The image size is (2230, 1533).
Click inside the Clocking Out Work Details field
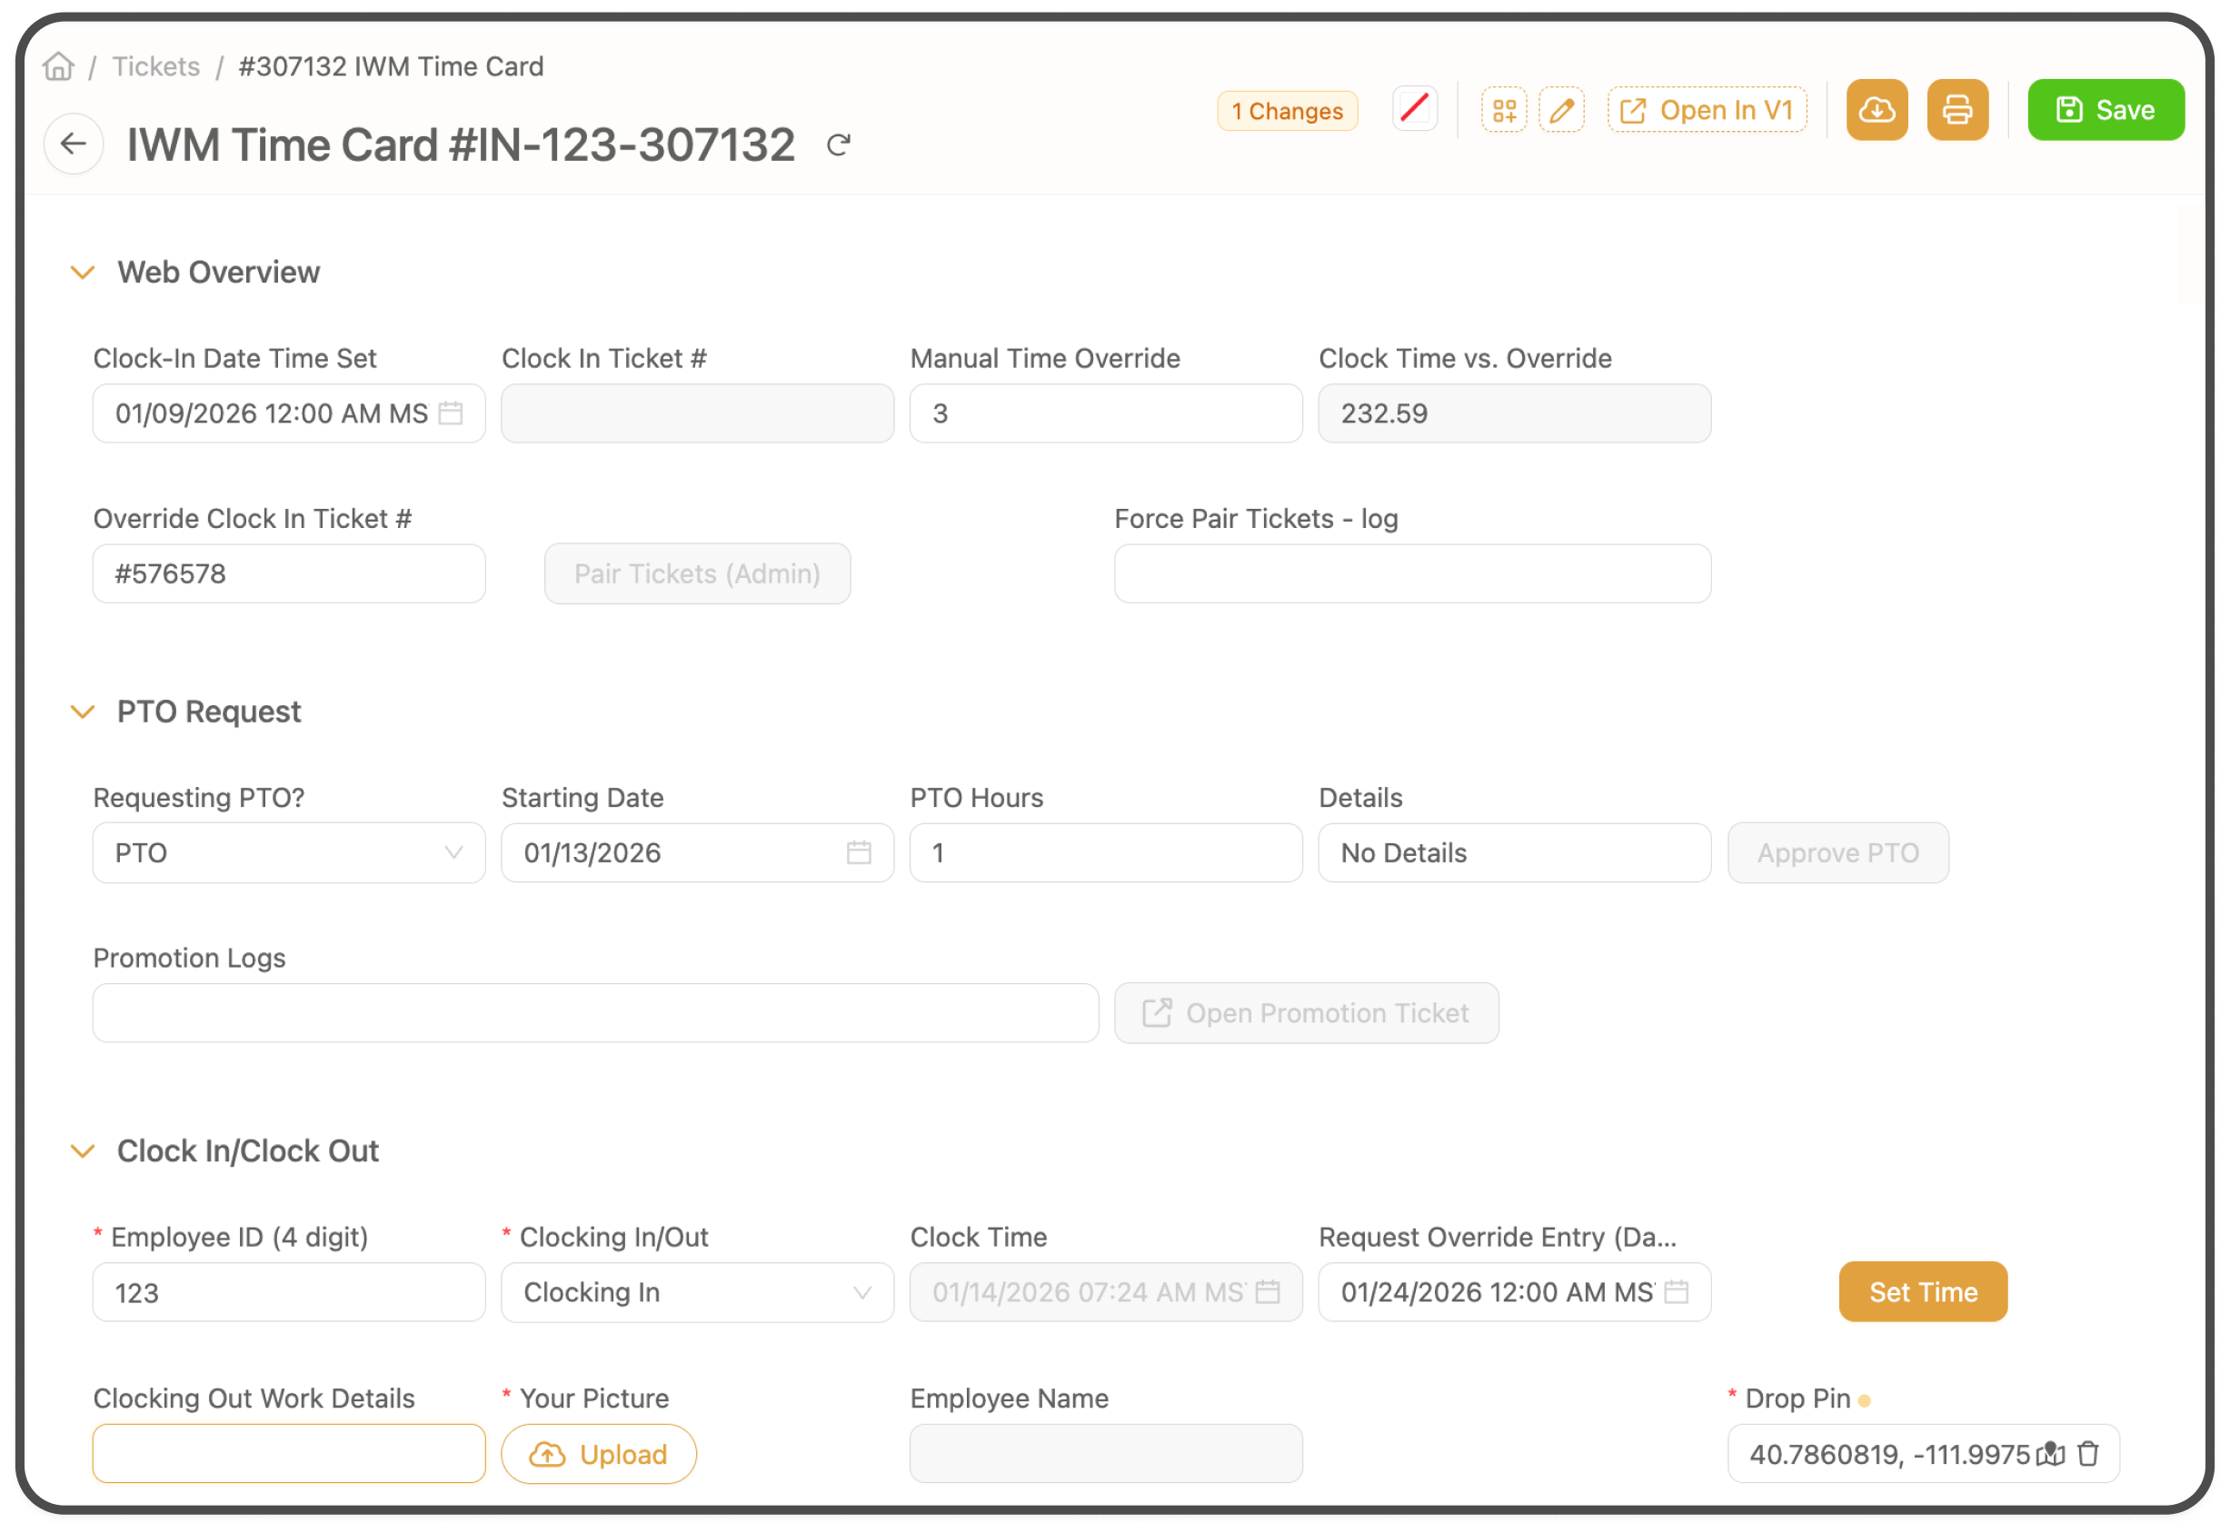(288, 1453)
